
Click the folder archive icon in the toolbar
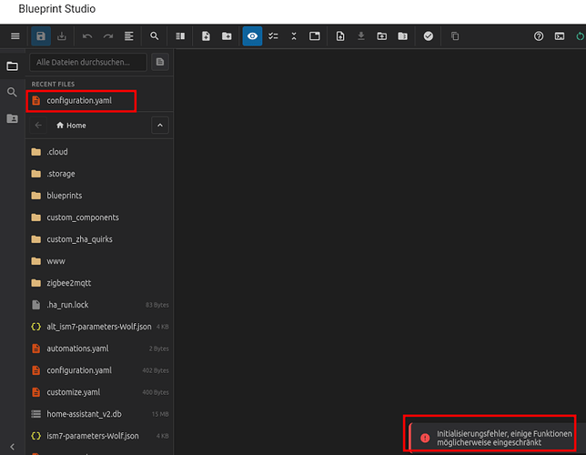(402, 36)
